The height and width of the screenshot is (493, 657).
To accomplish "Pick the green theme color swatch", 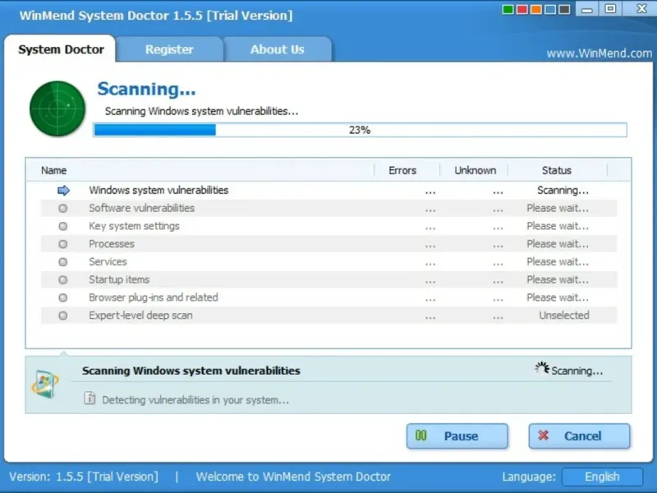I will click(508, 9).
